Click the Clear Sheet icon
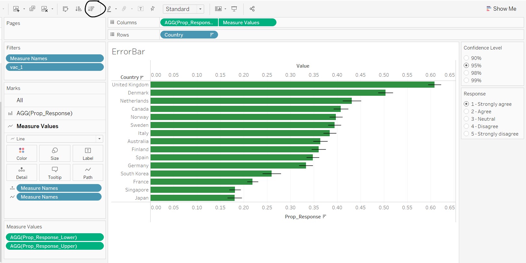526x263 pixels. tap(44, 9)
